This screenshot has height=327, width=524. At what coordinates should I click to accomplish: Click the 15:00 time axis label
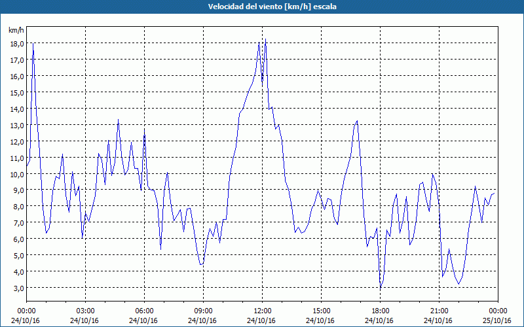click(x=321, y=311)
